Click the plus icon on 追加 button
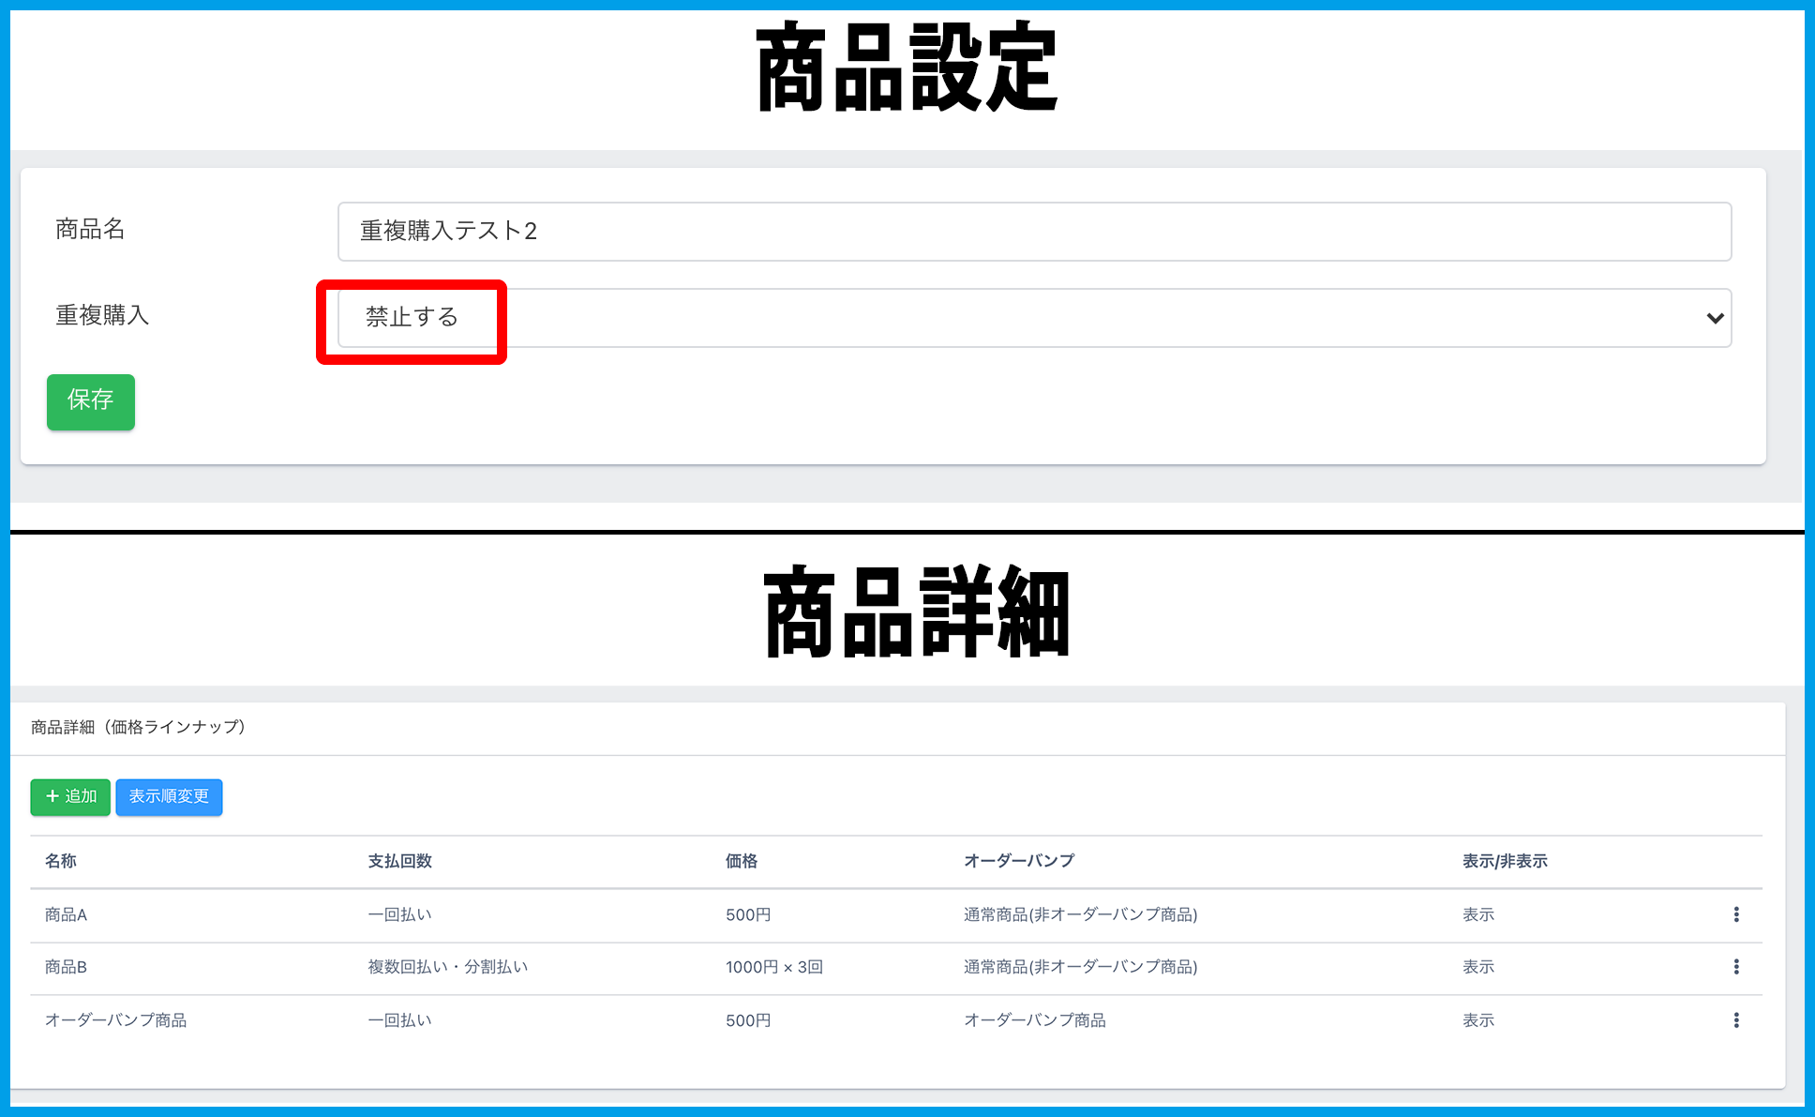 52,796
